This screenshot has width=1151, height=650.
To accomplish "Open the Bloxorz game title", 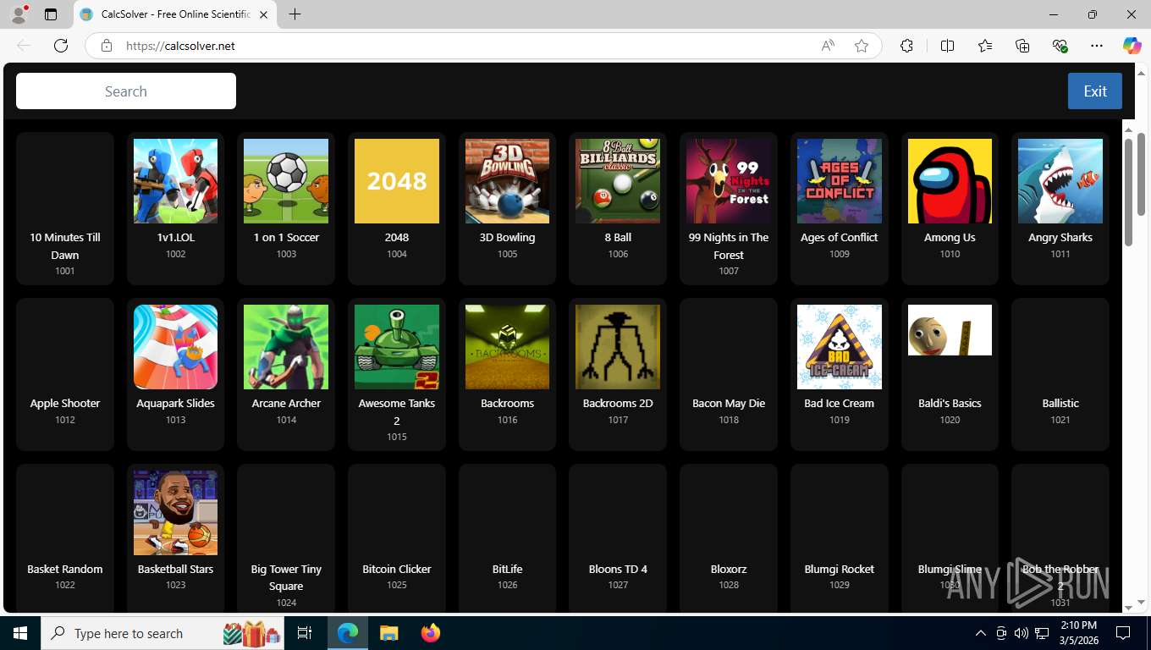I will 729,570.
